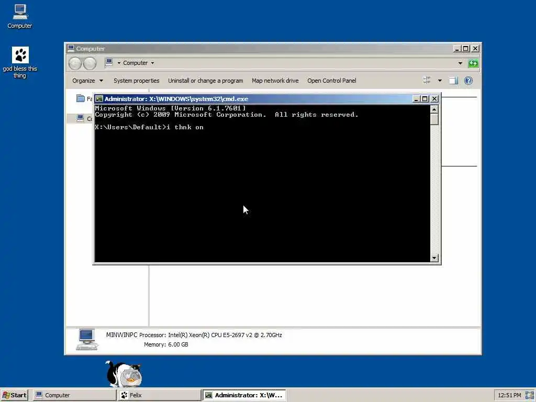Open the 'god bless this thing' paw icon

click(x=20, y=62)
